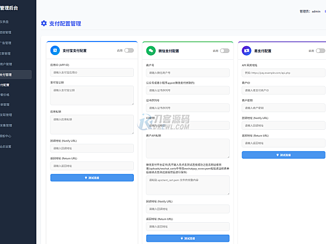
Task: Enable the 支付宝支付配置 toggle switch
Action: click(x=129, y=50)
